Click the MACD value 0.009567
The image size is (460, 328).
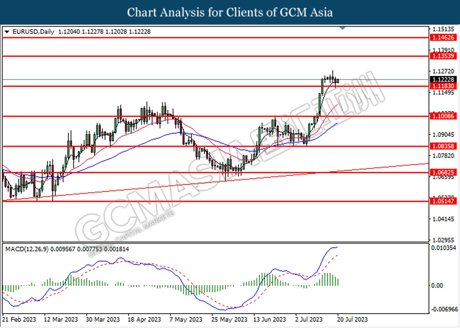coord(63,249)
